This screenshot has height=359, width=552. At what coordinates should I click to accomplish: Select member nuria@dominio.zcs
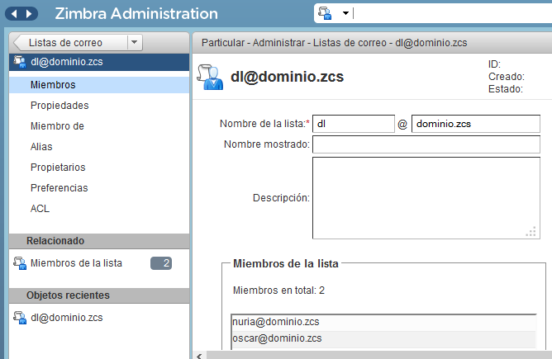[383, 322]
